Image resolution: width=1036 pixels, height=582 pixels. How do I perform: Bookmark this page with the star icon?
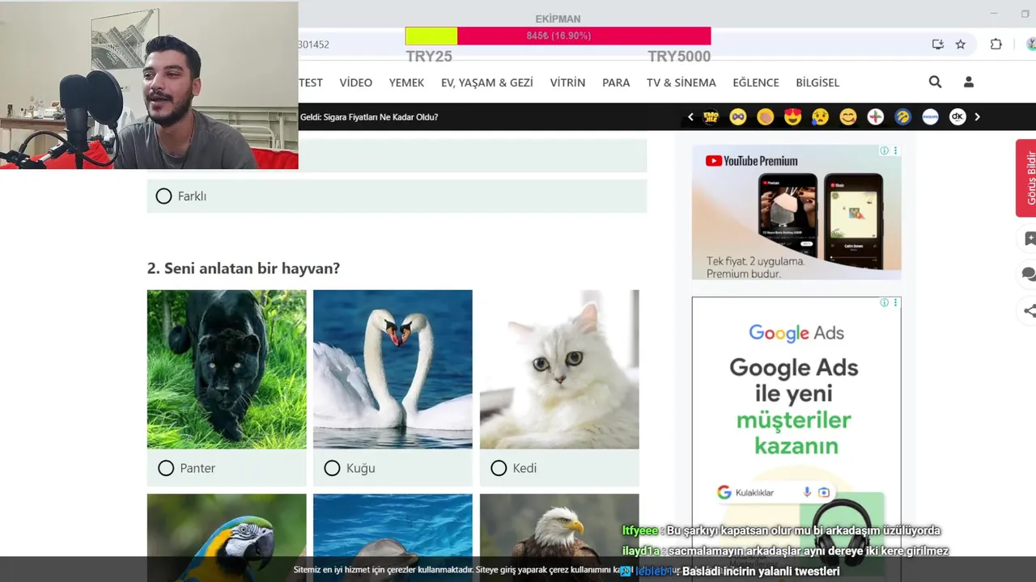point(961,44)
